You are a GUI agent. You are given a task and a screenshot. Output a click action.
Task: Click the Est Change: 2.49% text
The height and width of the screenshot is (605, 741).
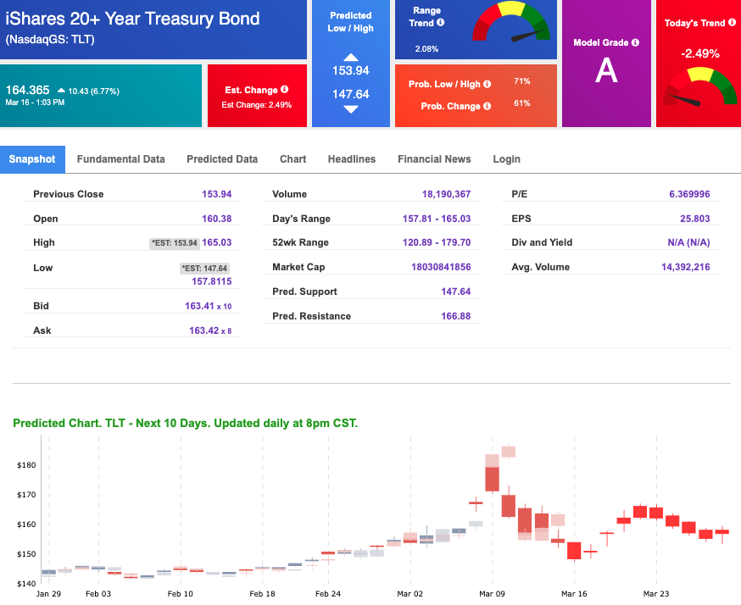[257, 105]
